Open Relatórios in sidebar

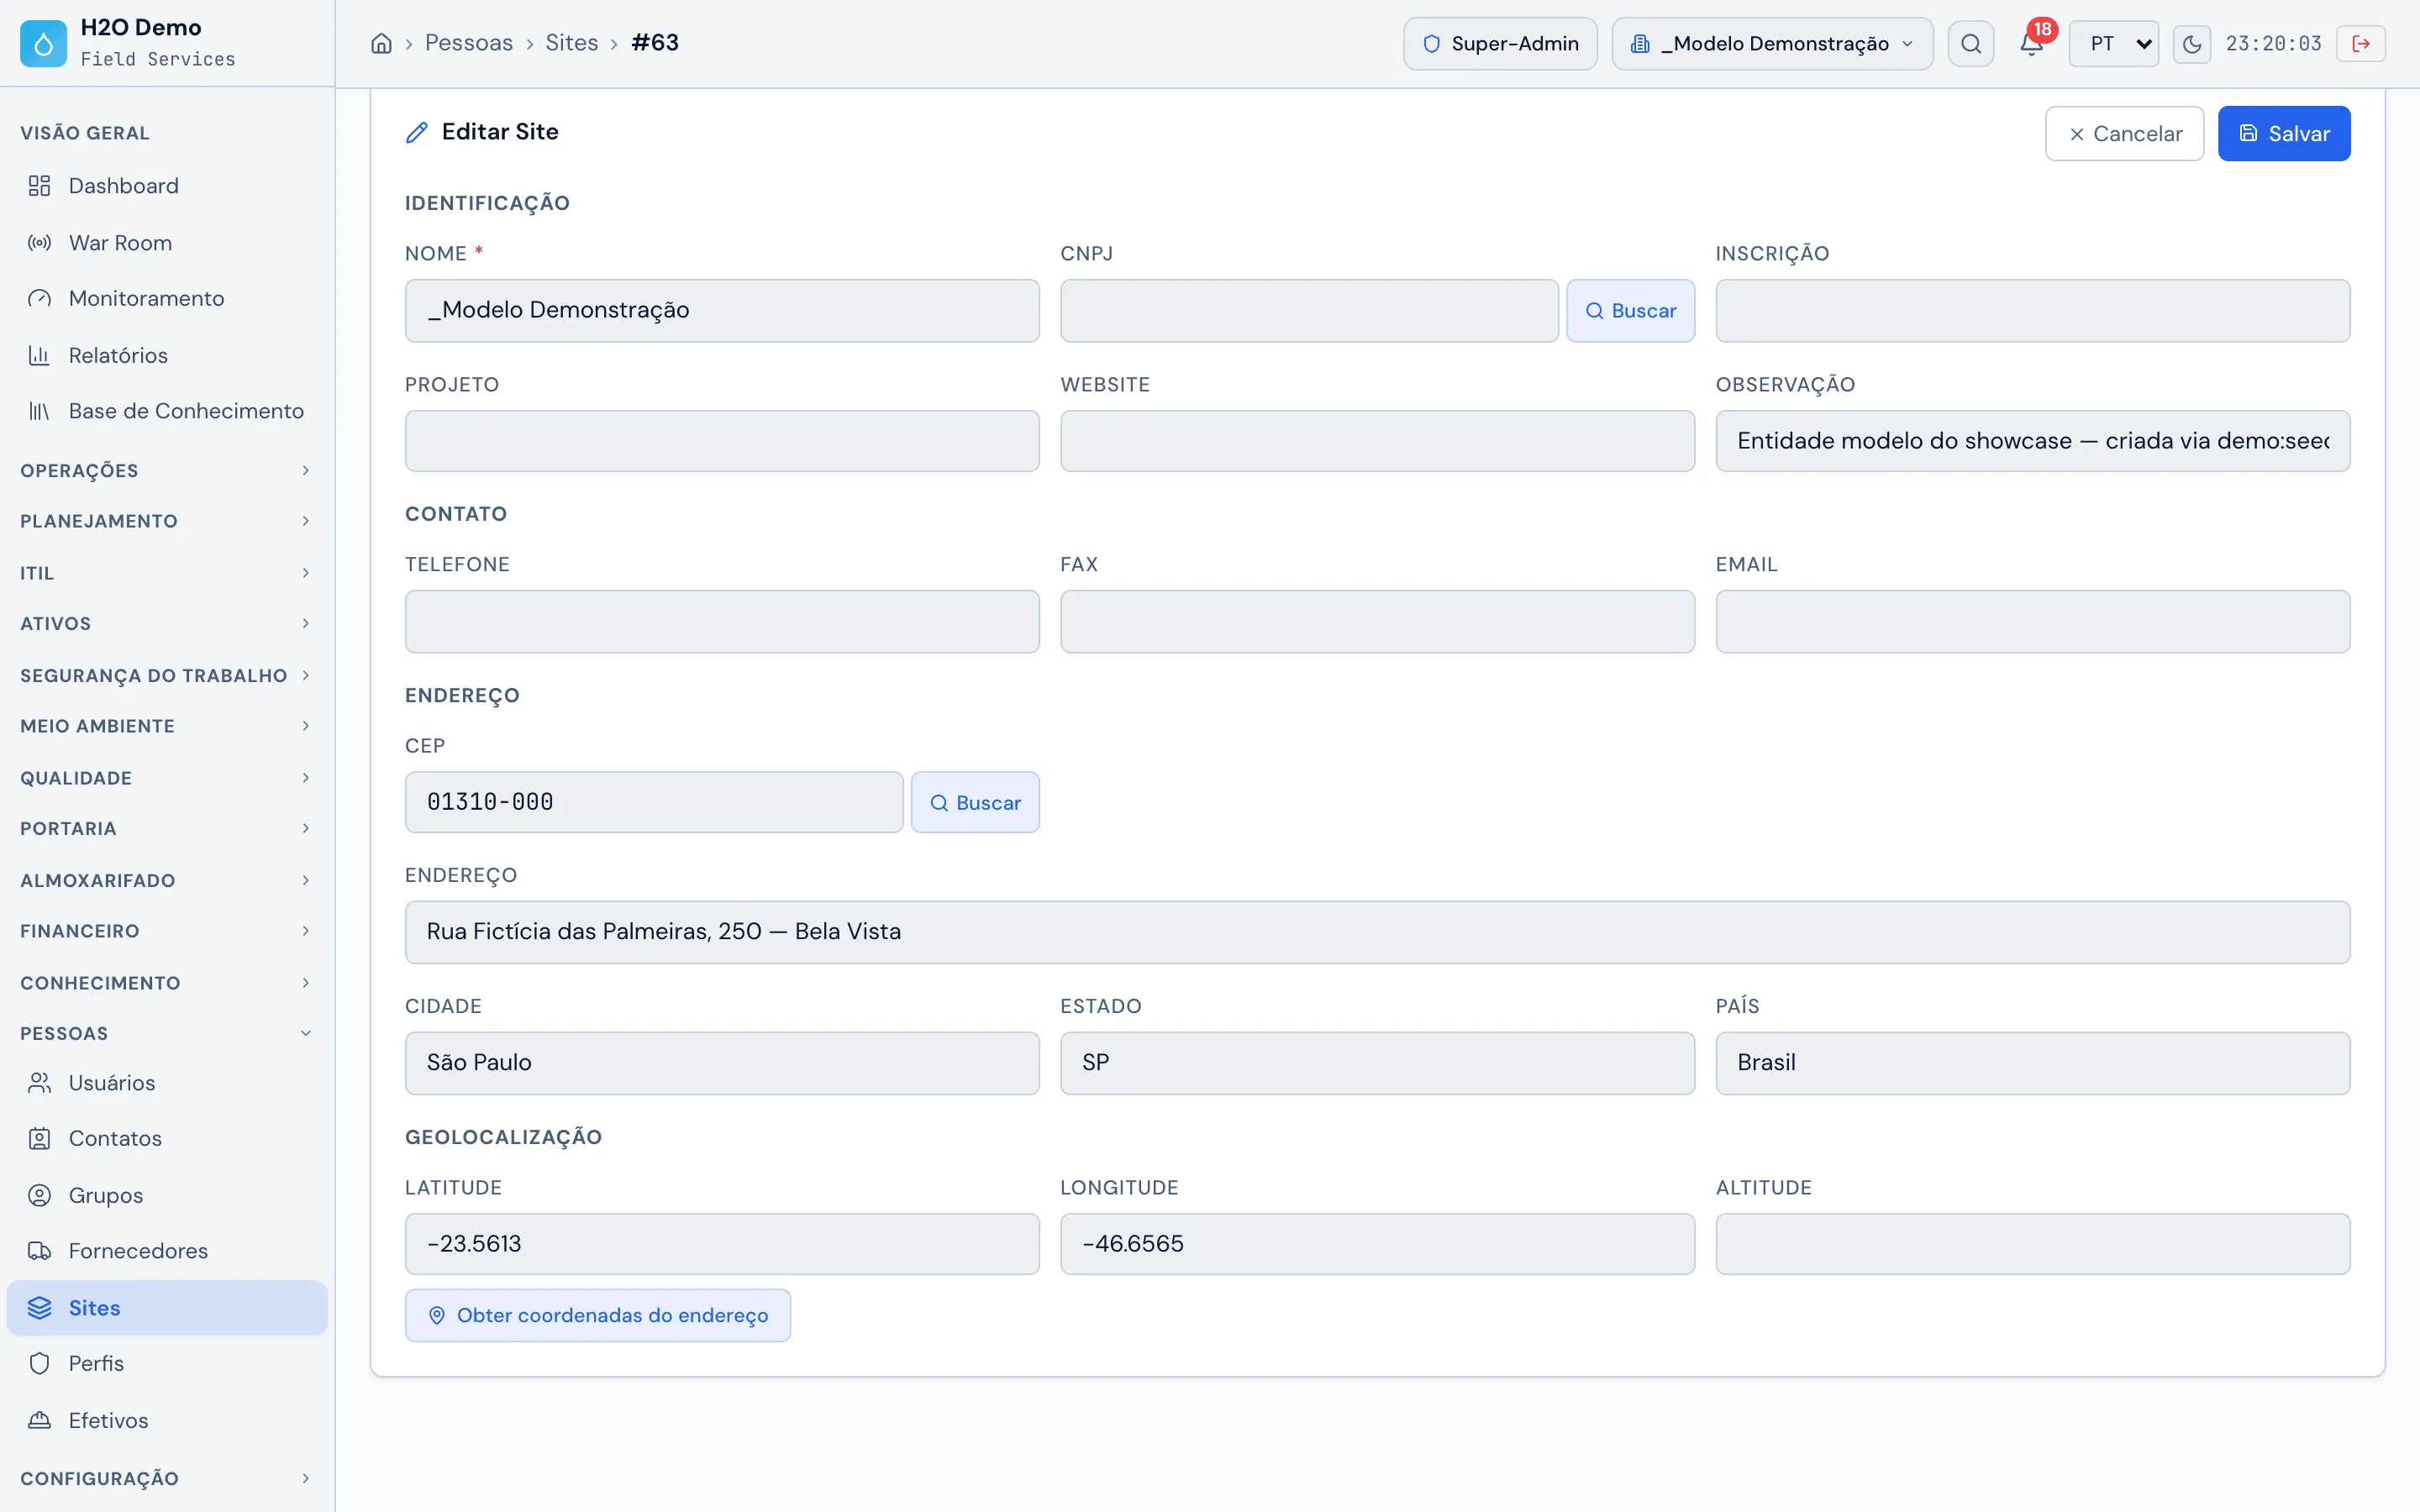(167, 355)
